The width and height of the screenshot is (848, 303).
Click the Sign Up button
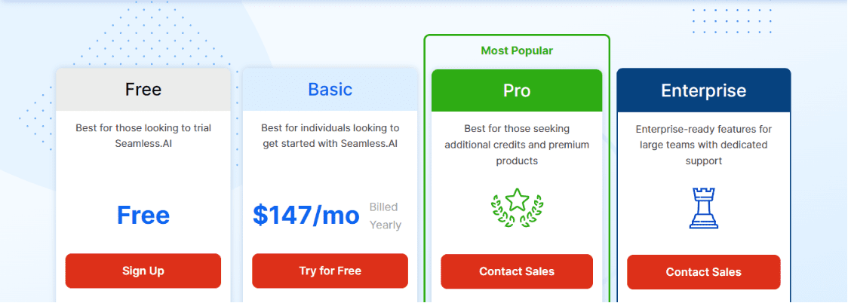[143, 271]
